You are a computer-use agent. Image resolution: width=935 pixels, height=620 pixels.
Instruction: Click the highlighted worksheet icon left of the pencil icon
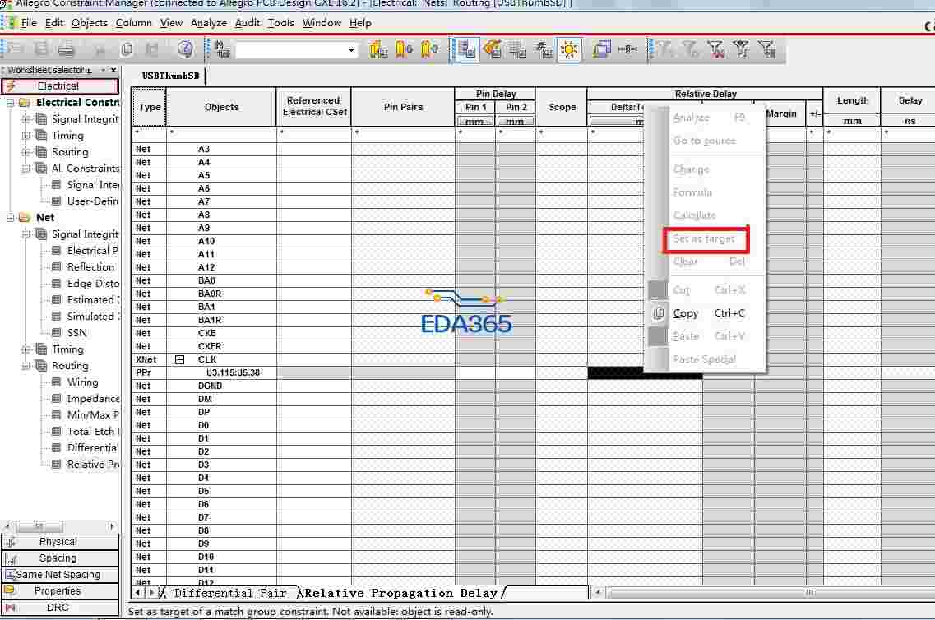click(x=466, y=50)
